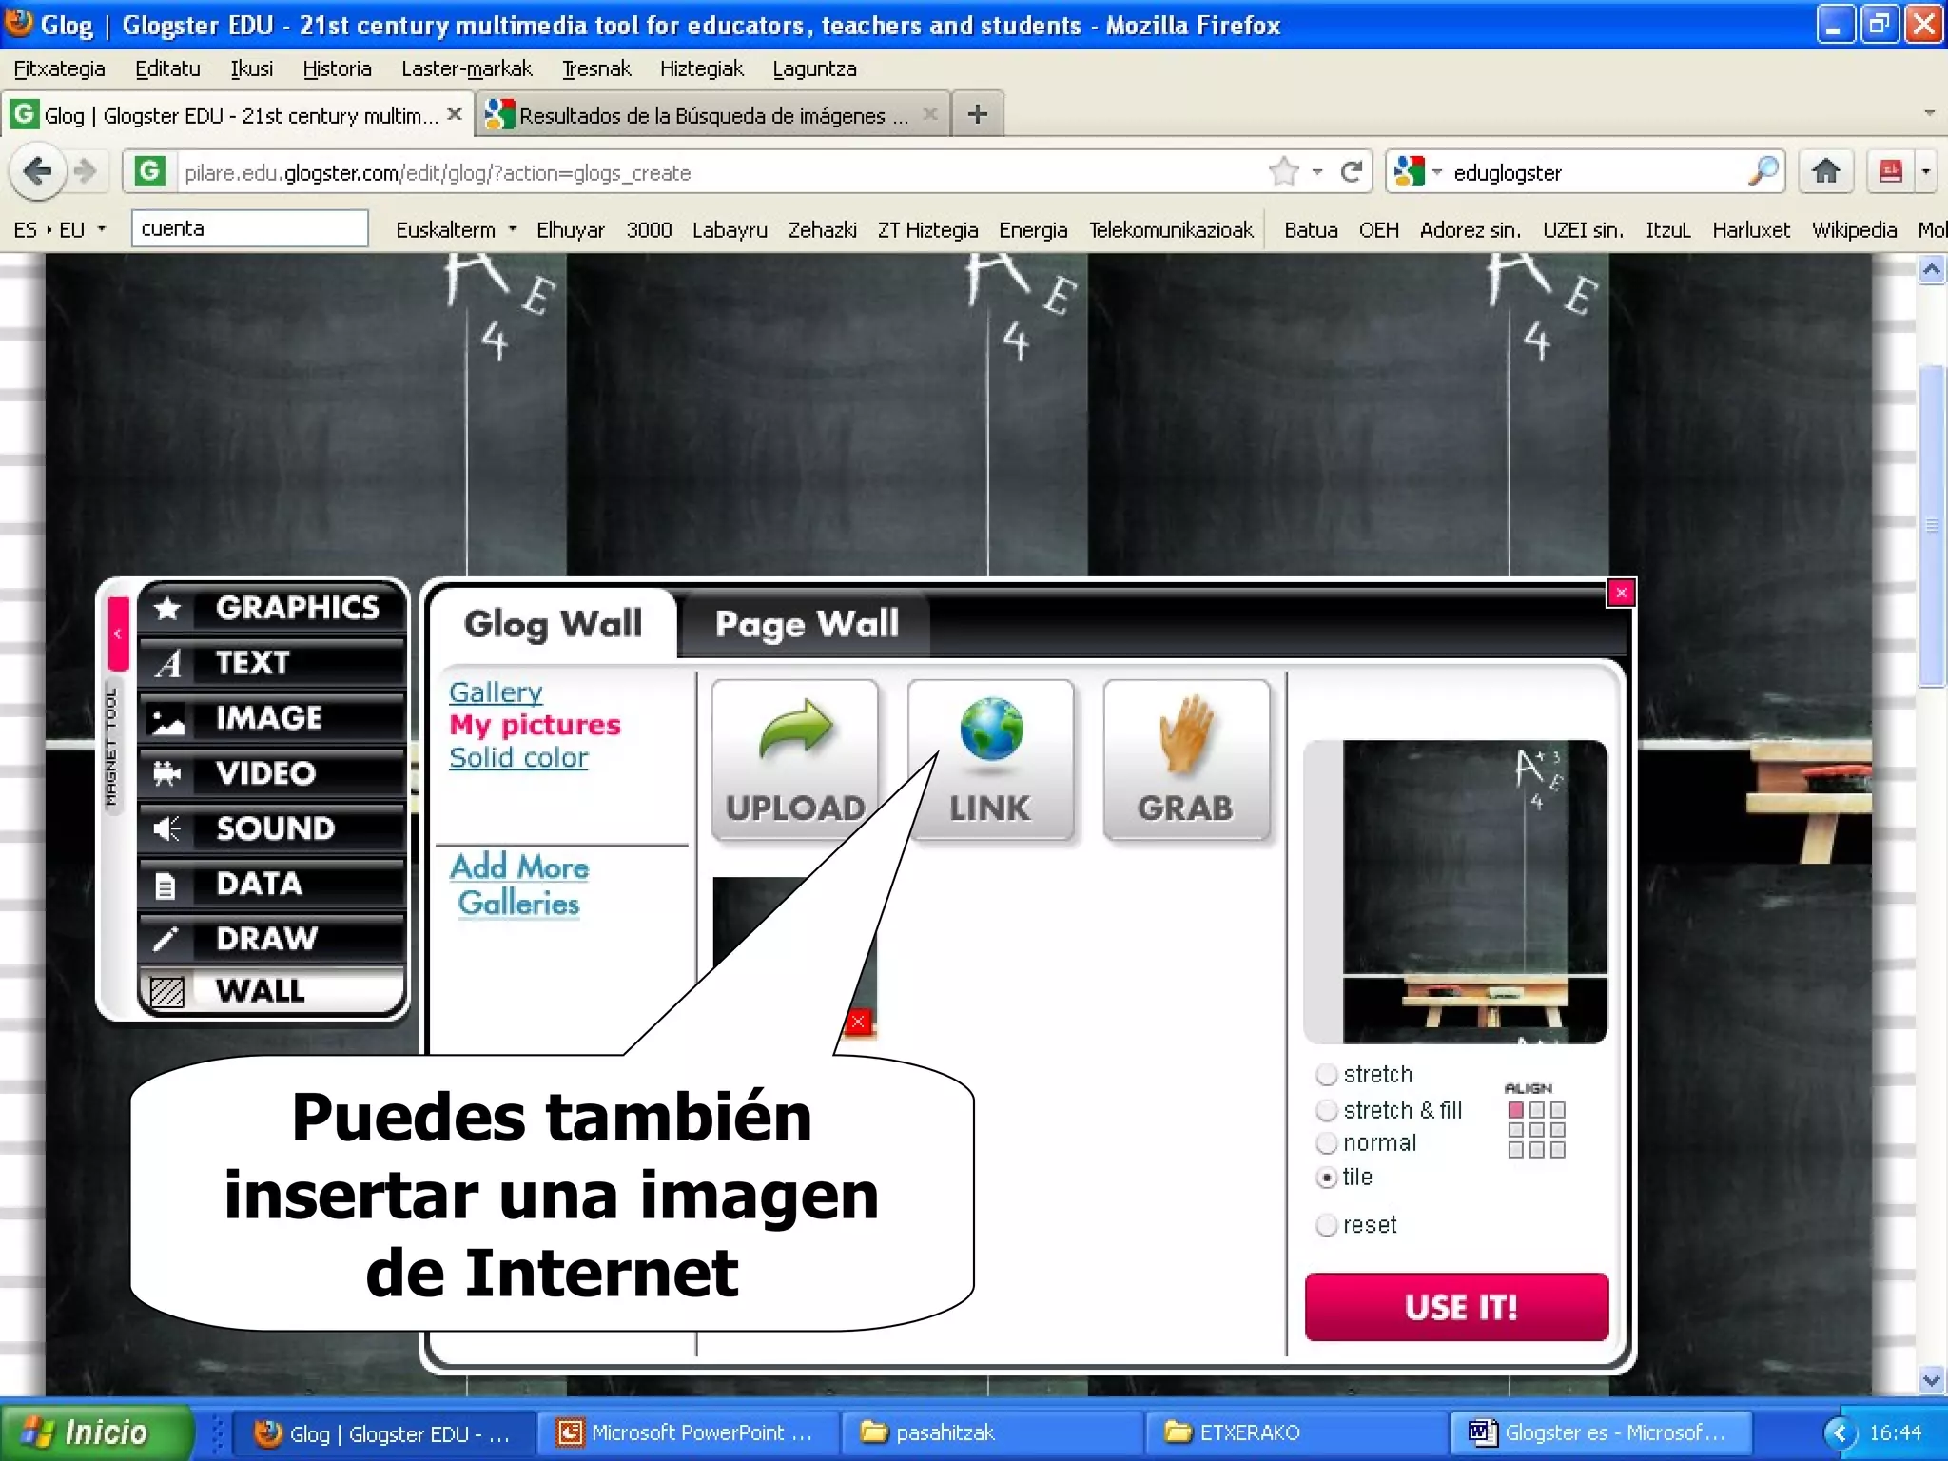Go back with browser back arrow
1948x1461 pixels.
37,172
